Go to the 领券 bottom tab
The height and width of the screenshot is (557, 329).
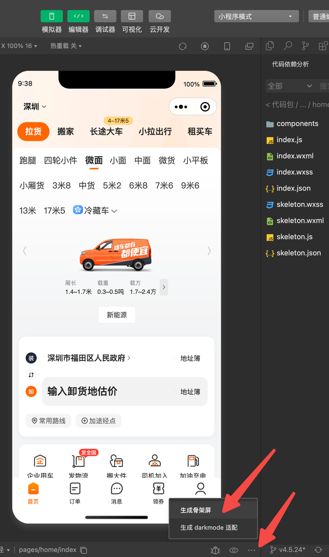pos(158,493)
